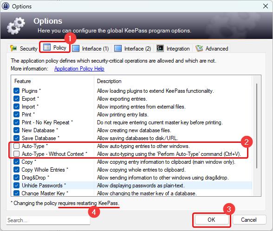This screenshot has height=231, width=273.
Task: Click the Cancel button
Action: 249,220
